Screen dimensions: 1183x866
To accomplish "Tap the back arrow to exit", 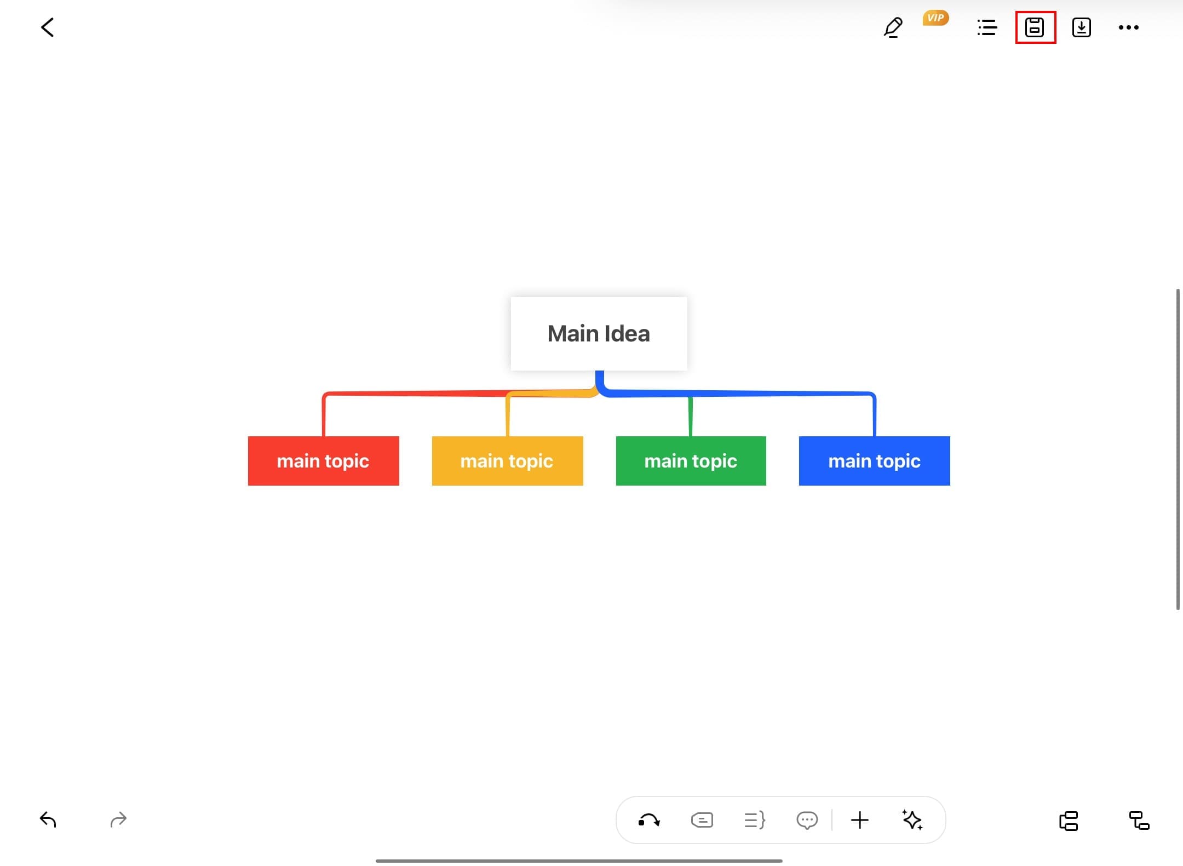I will (48, 27).
